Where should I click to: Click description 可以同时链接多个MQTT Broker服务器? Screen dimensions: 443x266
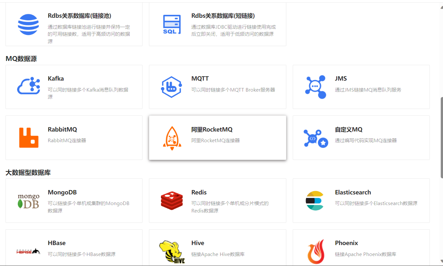(233, 90)
